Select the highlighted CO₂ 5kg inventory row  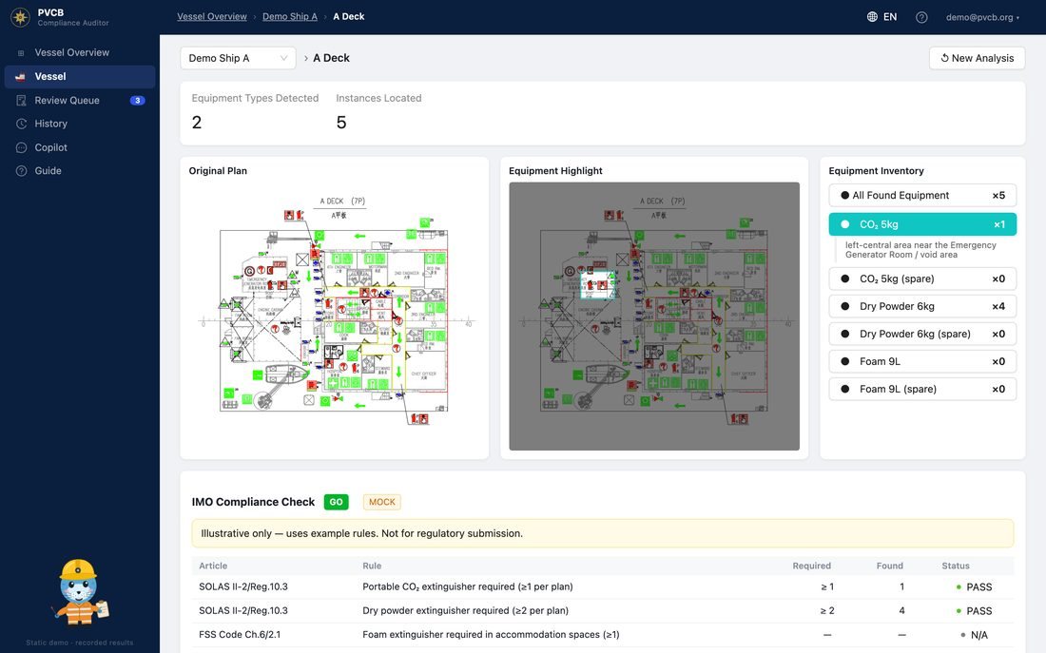[x=922, y=224]
